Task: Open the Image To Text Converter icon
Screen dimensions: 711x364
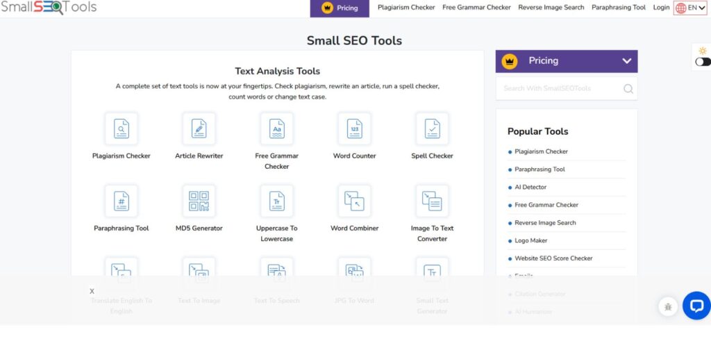Action: [432, 201]
